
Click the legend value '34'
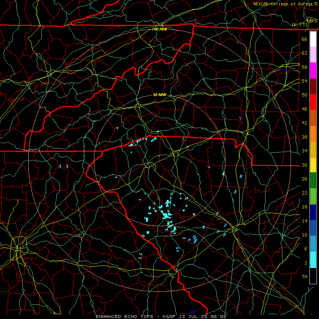304,151
